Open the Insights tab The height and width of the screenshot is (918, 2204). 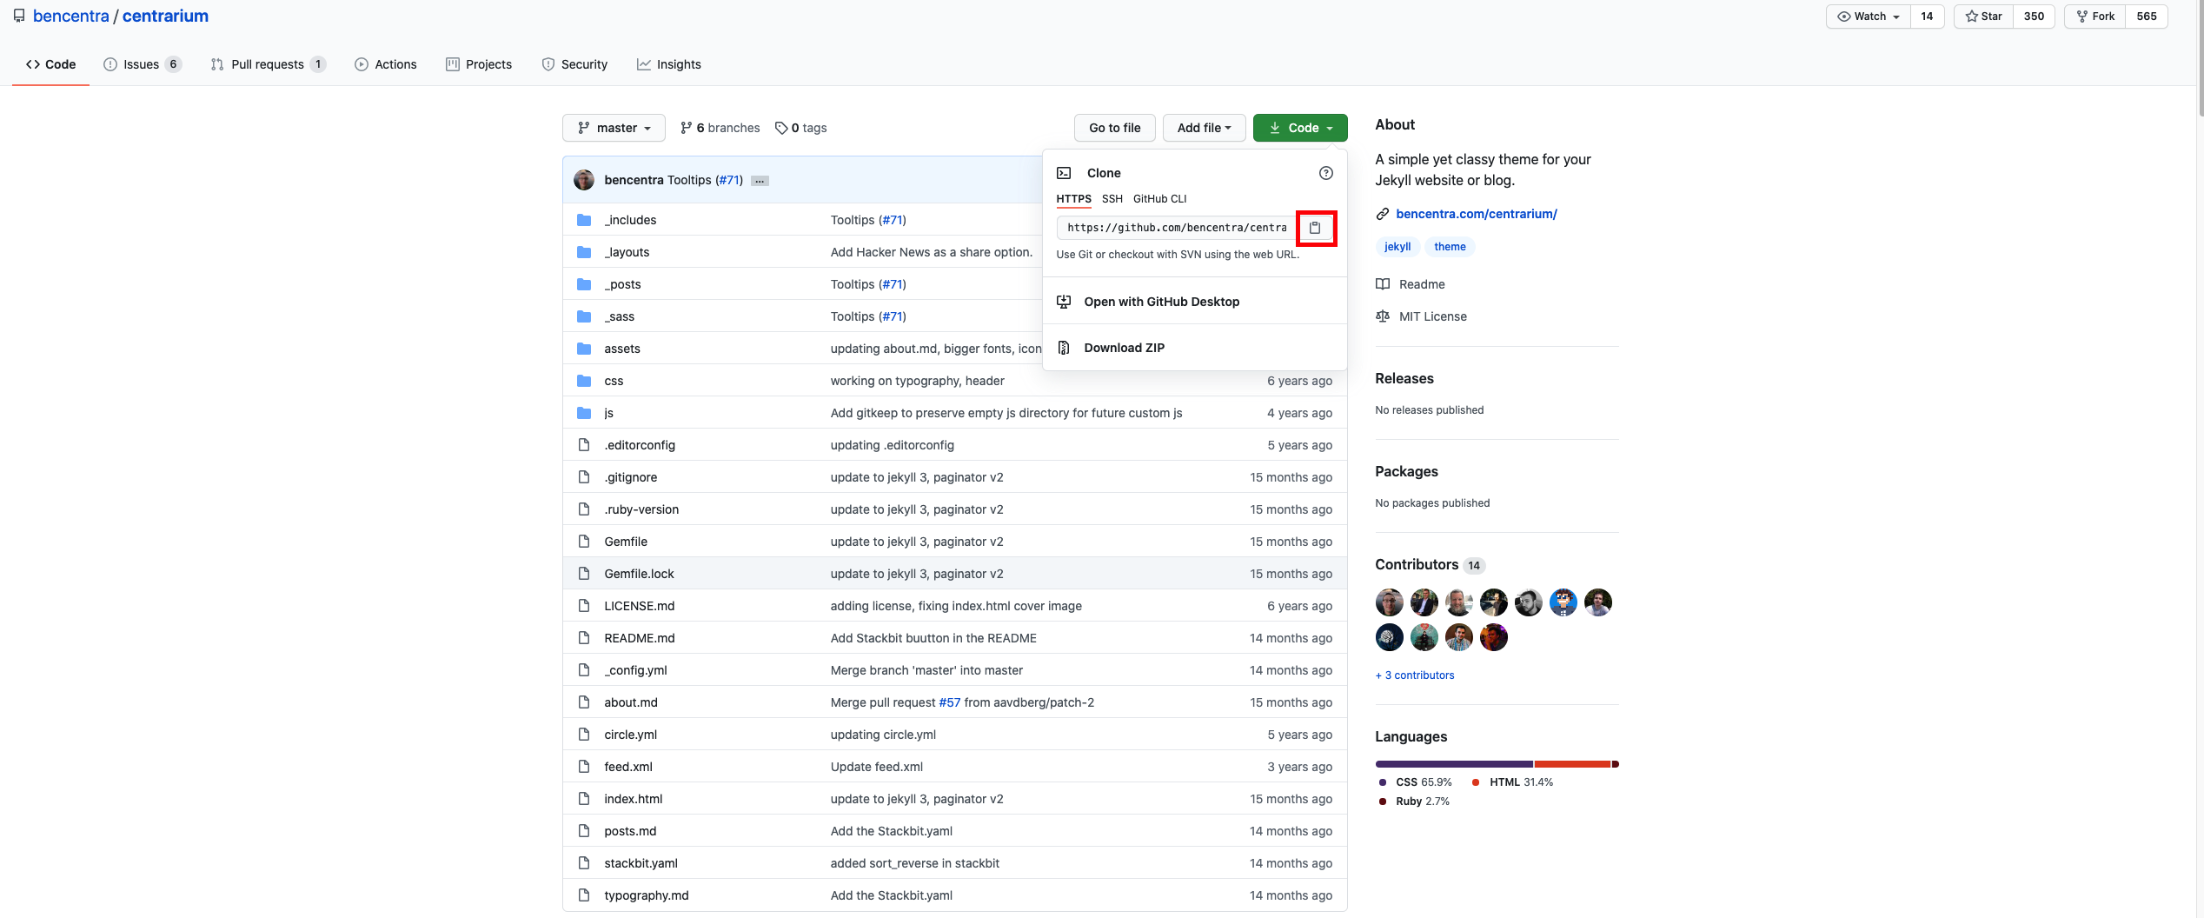click(669, 64)
